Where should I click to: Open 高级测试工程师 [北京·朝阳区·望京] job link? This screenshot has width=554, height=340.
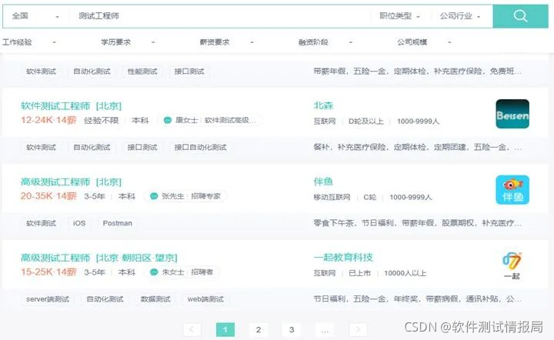tap(99, 258)
